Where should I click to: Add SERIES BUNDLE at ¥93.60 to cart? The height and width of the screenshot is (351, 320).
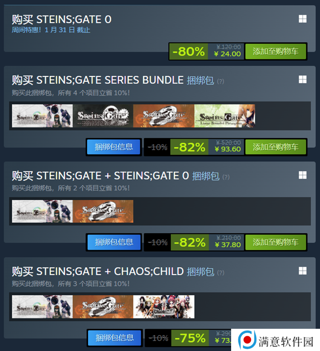click(276, 147)
